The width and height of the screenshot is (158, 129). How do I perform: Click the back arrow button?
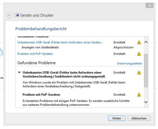[x=9, y=15]
